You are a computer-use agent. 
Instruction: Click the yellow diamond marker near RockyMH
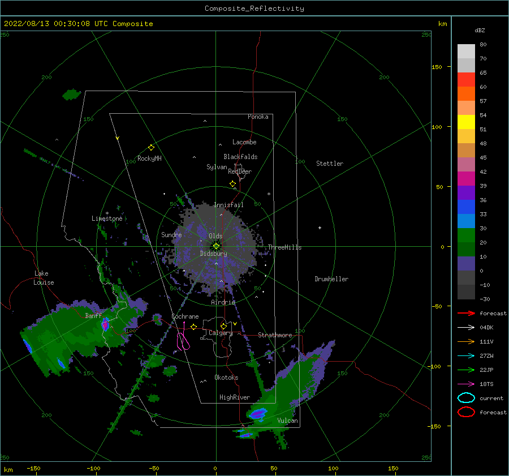pos(151,148)
